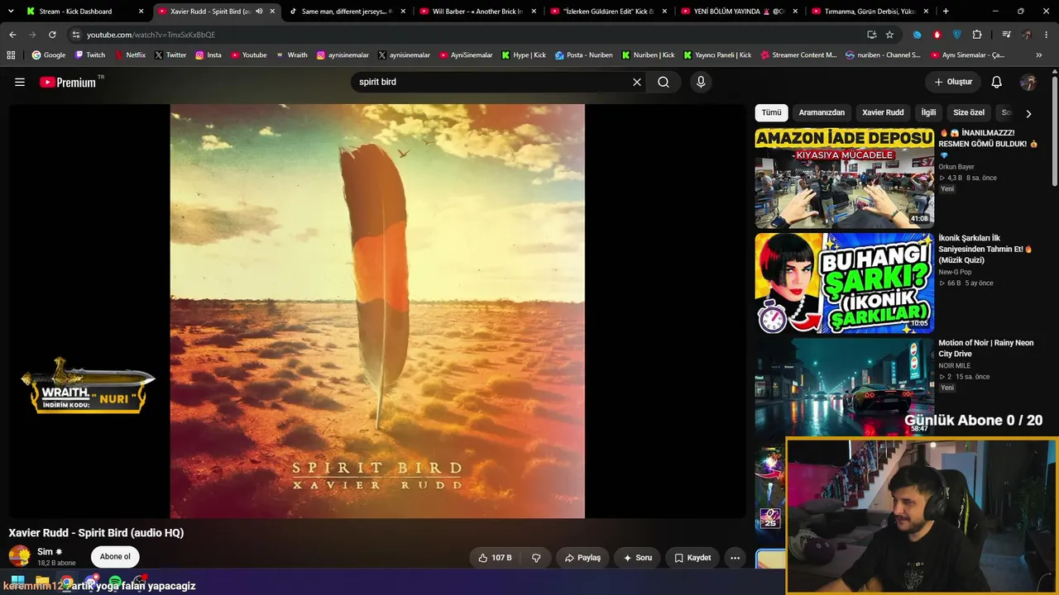
Task: Switch to İzlerken Güldüren Edit tab
Action: 609,12
